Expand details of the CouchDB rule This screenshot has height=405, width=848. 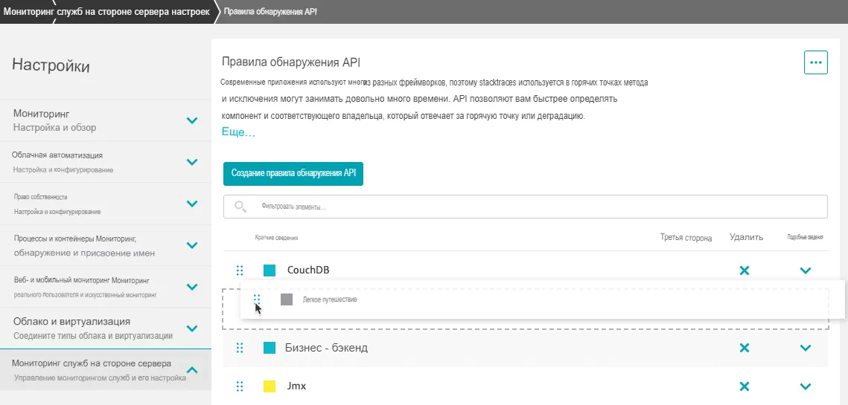click(x=805, y=270)
